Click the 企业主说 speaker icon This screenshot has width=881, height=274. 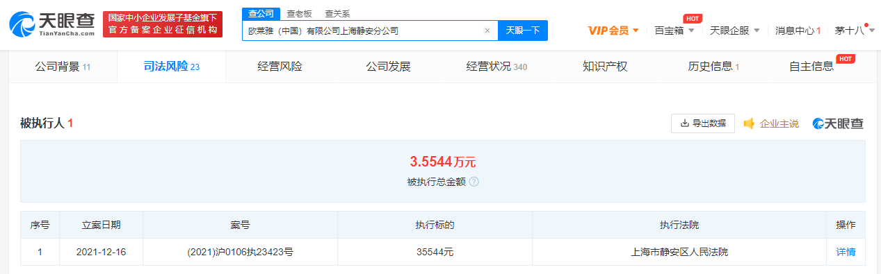click(749, 123)
